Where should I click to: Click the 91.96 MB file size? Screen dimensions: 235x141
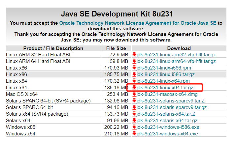pyautogui.click(x=117, y=121)
